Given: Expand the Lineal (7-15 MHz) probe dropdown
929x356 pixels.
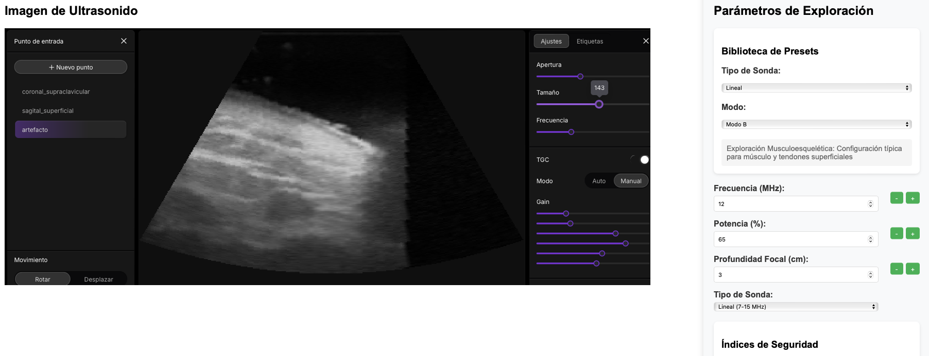Looking at the screenshot, I should [x=795, y=307].
